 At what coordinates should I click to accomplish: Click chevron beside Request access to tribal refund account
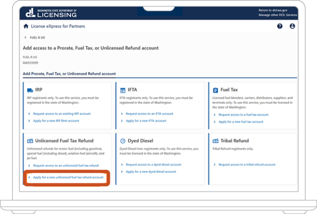point(215,165)
